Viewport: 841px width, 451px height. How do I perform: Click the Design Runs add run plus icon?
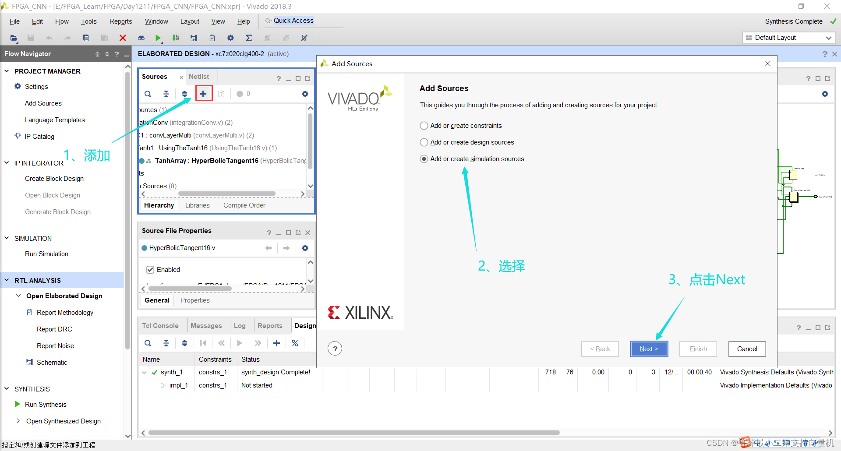[x=276, y=343]
